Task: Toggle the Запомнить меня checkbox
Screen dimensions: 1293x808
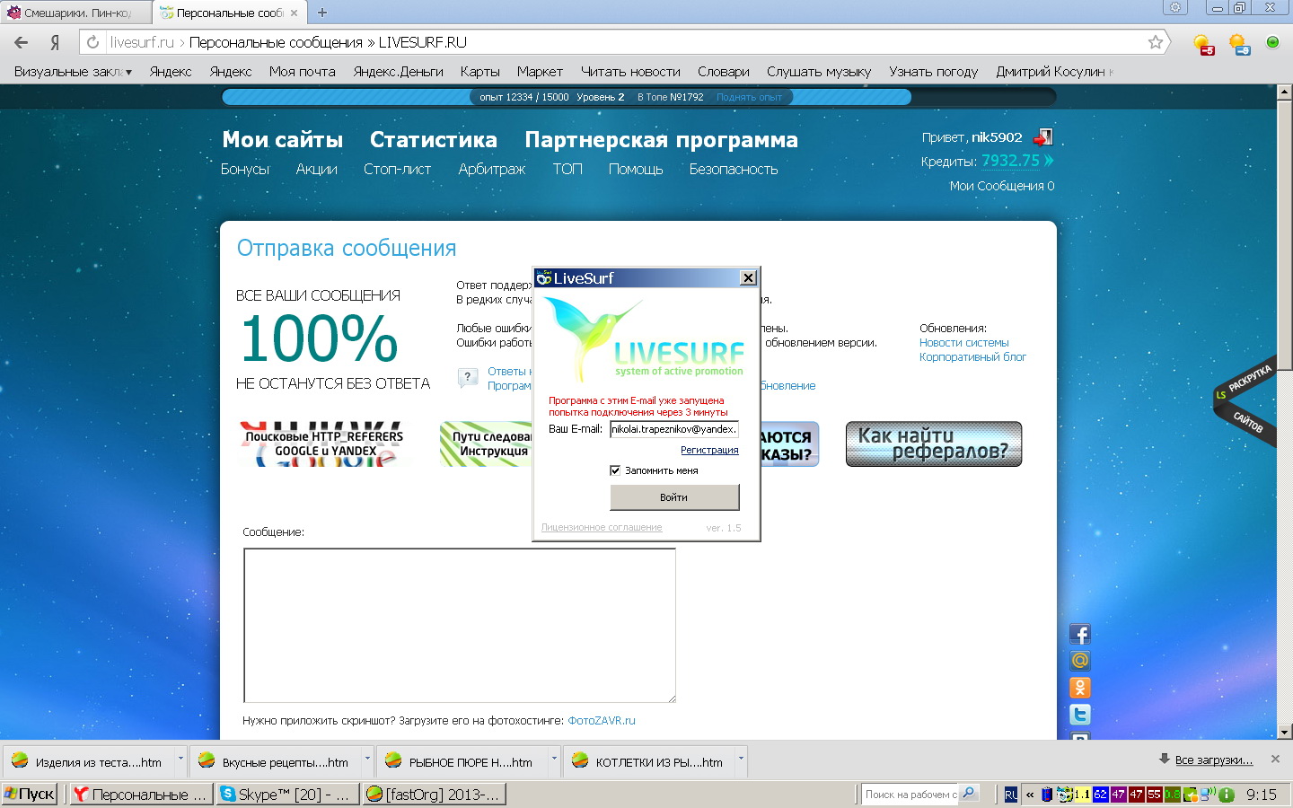Action: [615, 470]
